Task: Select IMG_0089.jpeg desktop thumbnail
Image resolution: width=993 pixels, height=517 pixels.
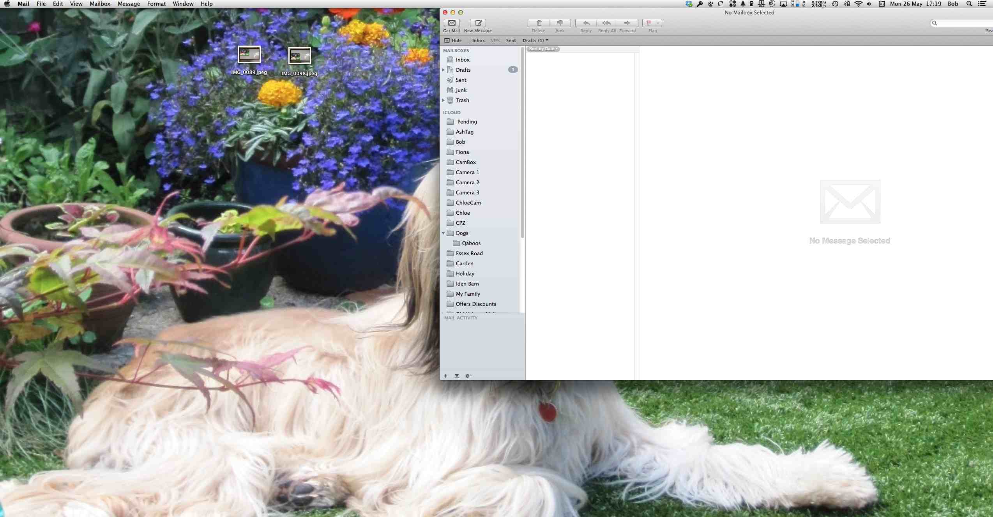Action: 249,55
